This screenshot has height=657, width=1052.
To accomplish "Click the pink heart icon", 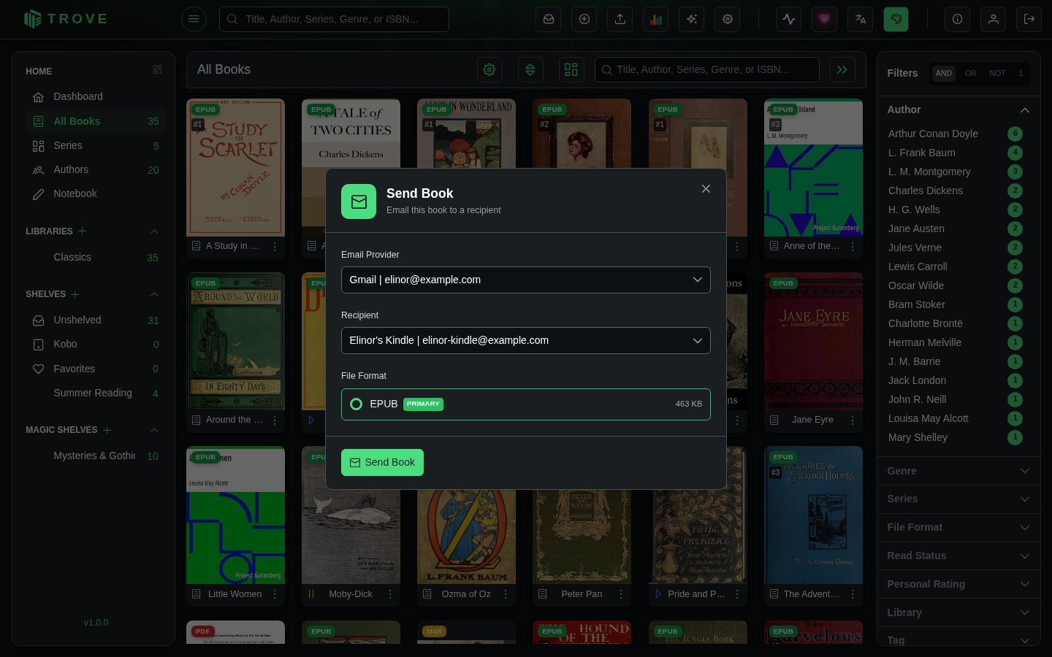I will (825, 19).
